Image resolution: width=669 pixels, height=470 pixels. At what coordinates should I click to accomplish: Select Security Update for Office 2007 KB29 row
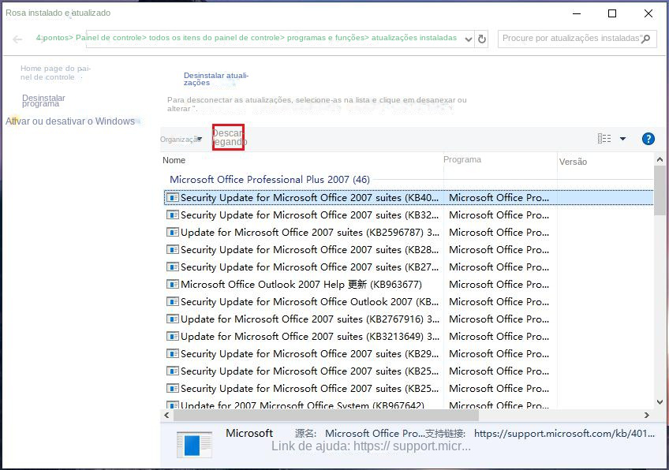(x=409, y=353)
